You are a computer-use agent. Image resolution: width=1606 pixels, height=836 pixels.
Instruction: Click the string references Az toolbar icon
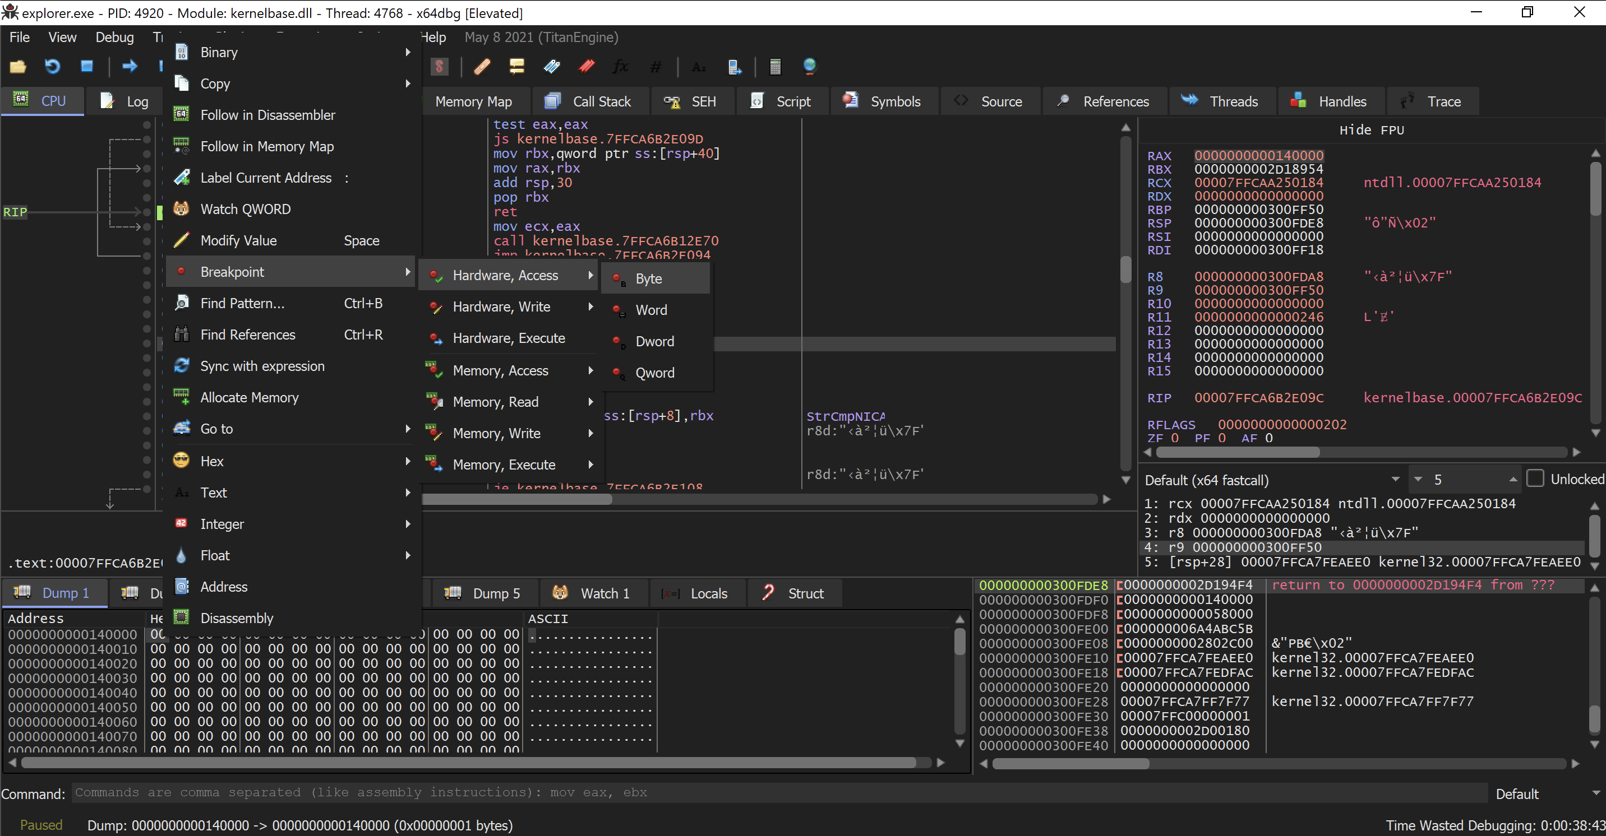(x=699, y=66)
